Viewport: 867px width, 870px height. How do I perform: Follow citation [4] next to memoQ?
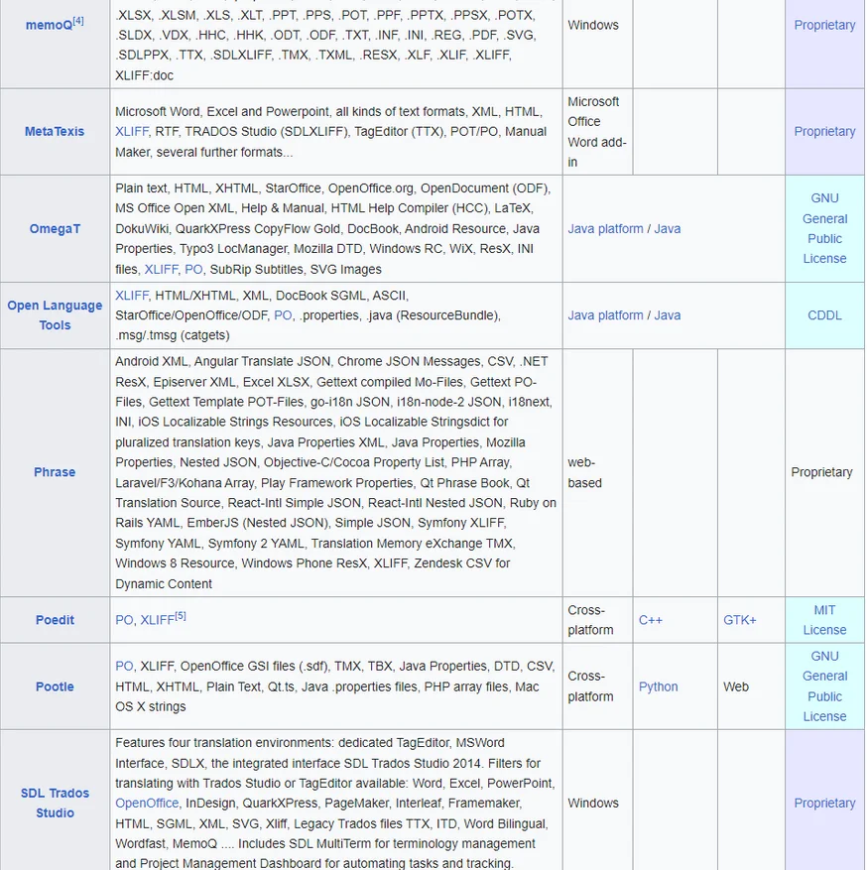coord(78,21)
